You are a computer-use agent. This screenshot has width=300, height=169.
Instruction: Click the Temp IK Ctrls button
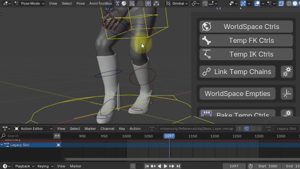246,54
